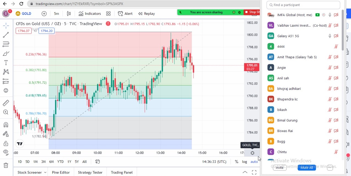Click the browser address bar URL
351x176 pixels.
pos(79,4)
